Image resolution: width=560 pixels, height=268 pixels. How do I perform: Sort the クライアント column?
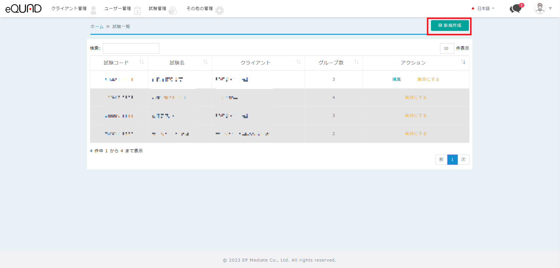pos(298,62)
